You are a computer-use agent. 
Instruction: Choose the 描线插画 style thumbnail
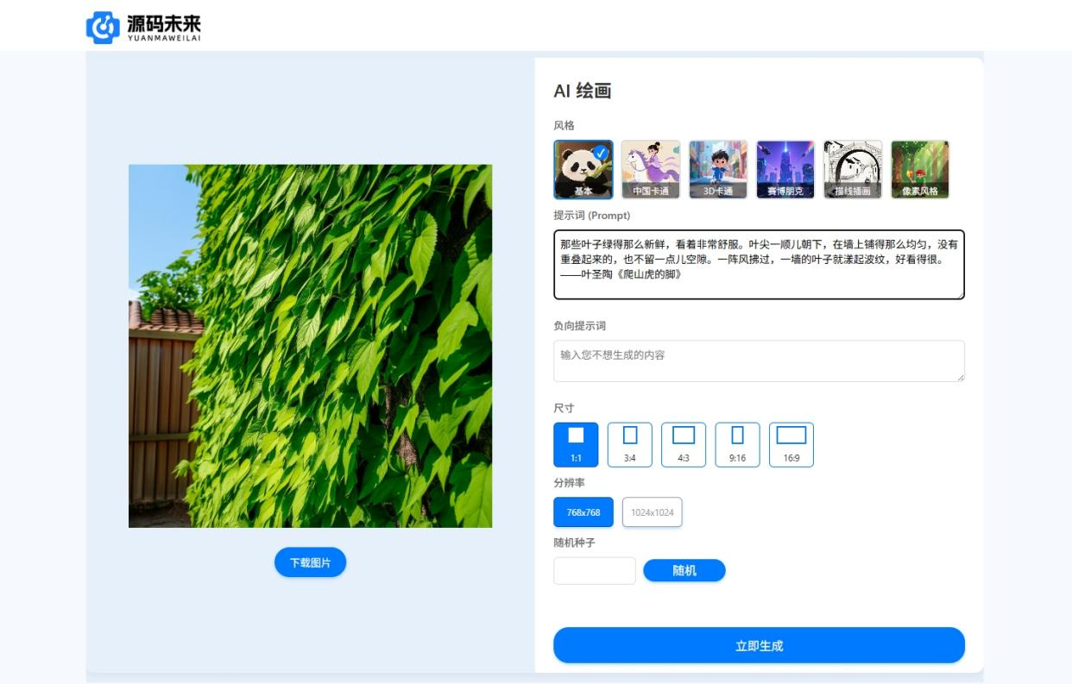click(x=852, y=170)
